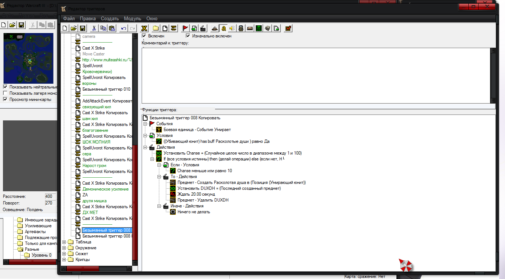Click the Расстояние value field
The height and width of the screenshot is (279, 505).
click(x=50, y=196)
